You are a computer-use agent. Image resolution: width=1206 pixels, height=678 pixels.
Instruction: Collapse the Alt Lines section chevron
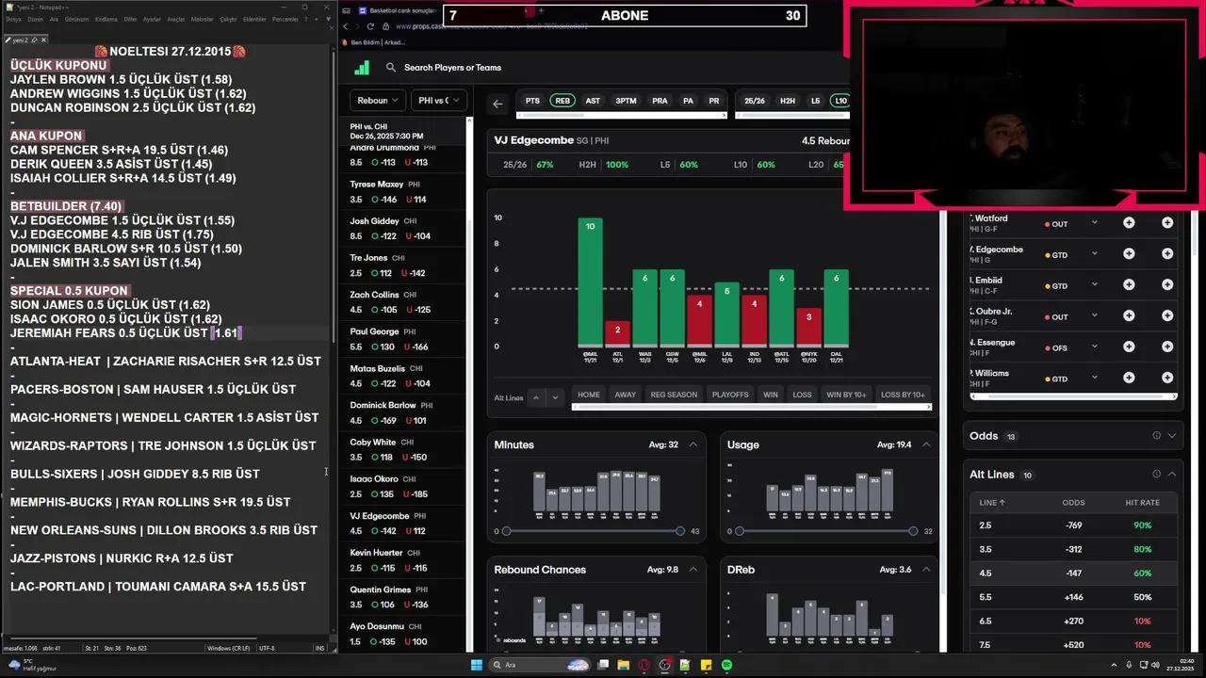coord(1172,475)
